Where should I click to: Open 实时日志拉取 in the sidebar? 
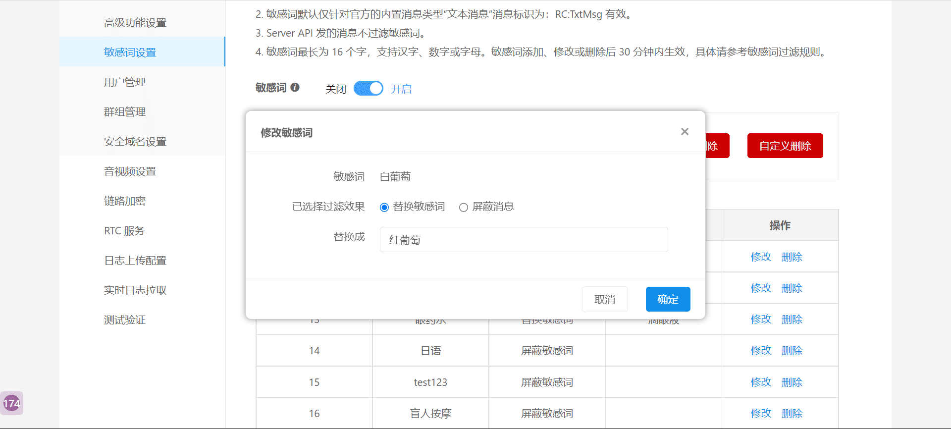(x=135, y=290)
